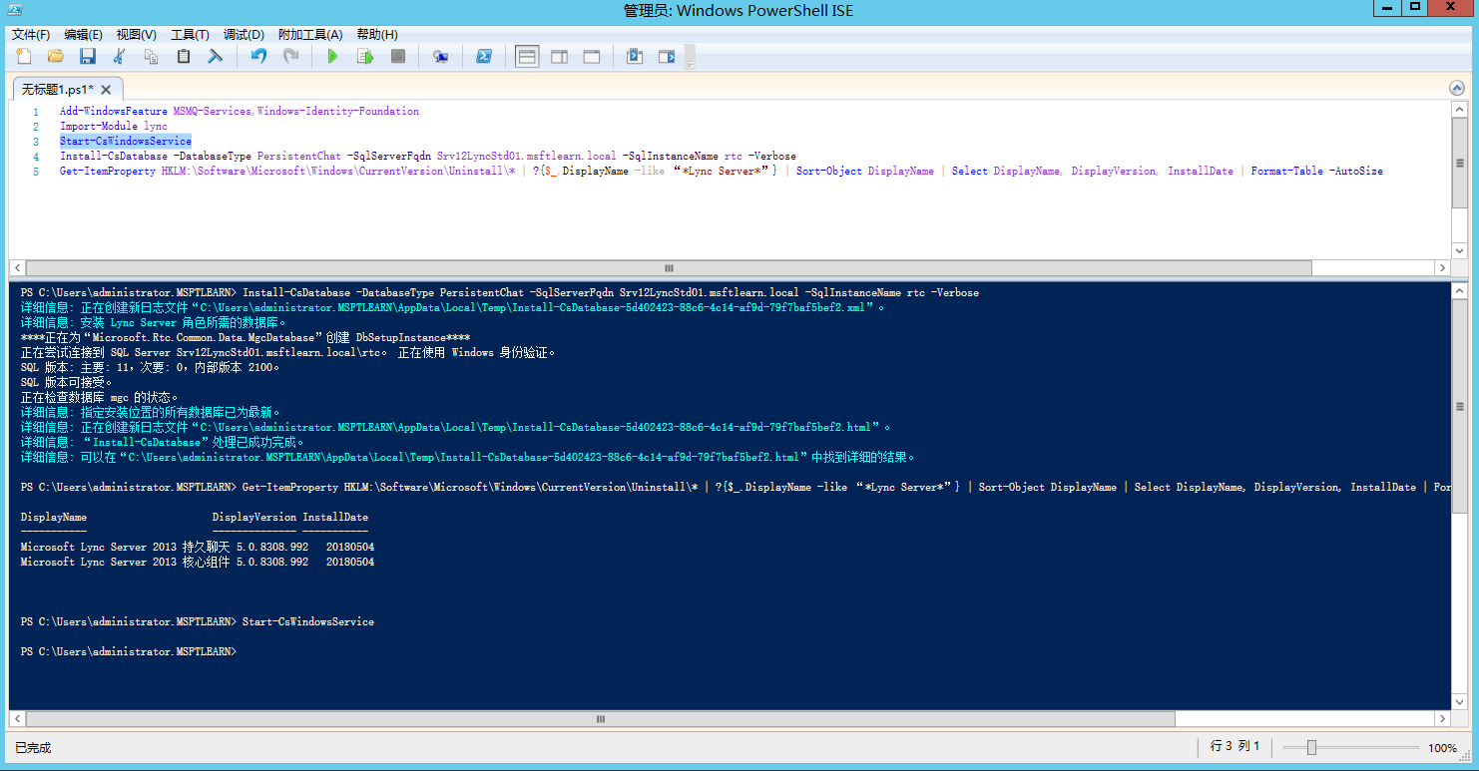Click the 核心组件 Lync Server 2013 output row

click(x=198, y=563)
